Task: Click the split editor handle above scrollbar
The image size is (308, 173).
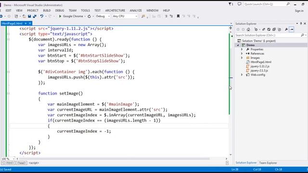Action: pos(231,28)
